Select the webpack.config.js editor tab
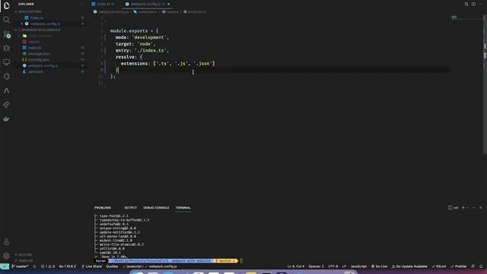 146,4
